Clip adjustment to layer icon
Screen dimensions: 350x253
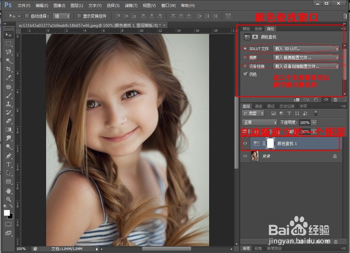296,99
